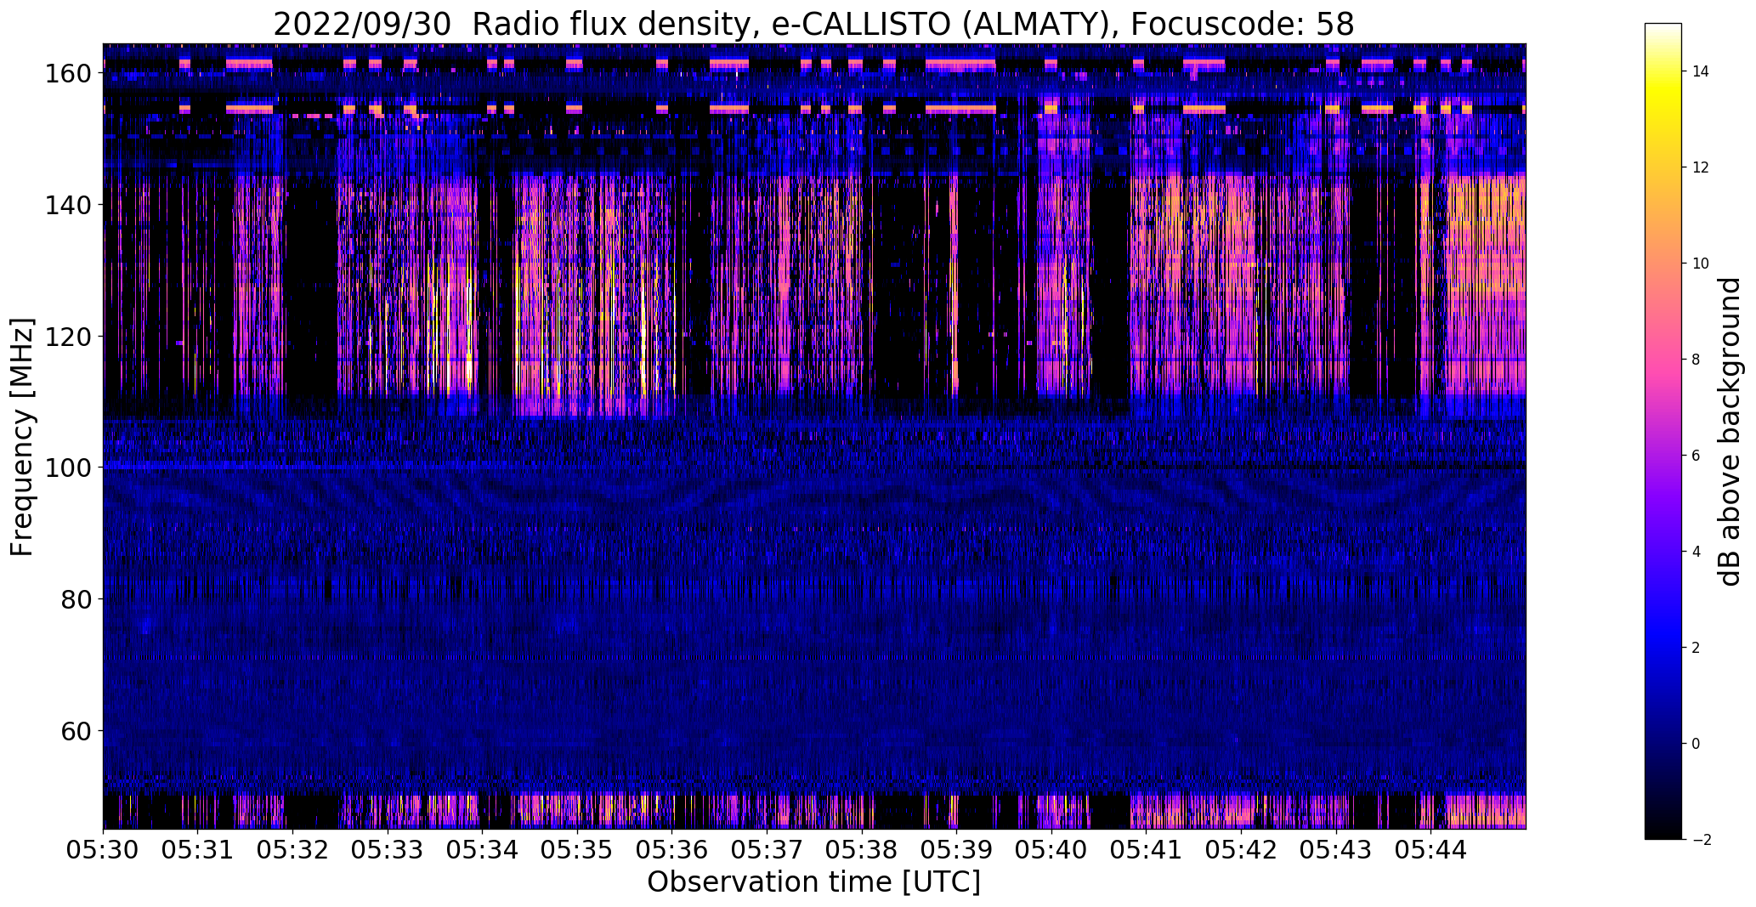This screenshot has height=907, width=1756.
Task: Click the 05:39 time tick label
Action: [x=956, y=850]
